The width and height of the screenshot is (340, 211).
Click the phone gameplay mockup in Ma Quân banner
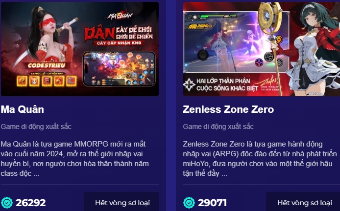point(119,69)
